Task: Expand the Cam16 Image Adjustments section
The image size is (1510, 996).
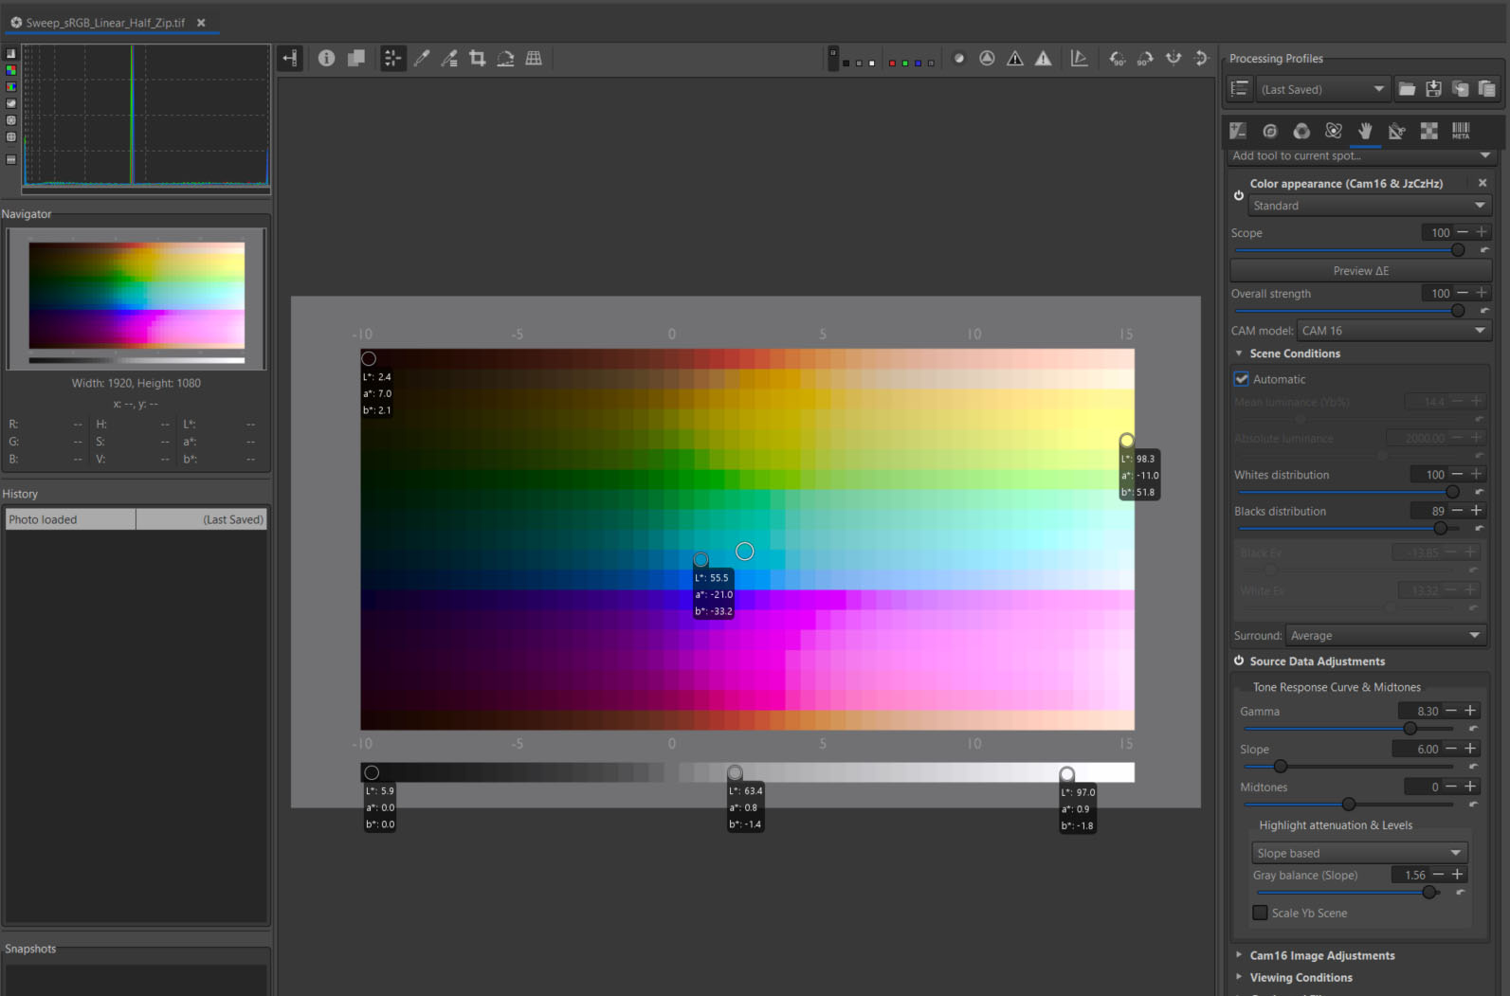Action: pos(1321,955)
